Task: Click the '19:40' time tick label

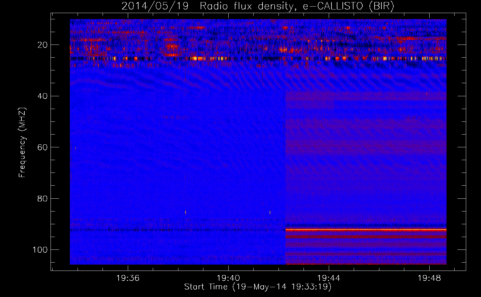Action: (228, 278)
